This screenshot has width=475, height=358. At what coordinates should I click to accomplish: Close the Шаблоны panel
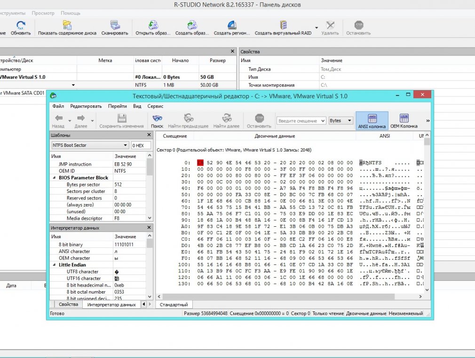[x=149, y=135]
